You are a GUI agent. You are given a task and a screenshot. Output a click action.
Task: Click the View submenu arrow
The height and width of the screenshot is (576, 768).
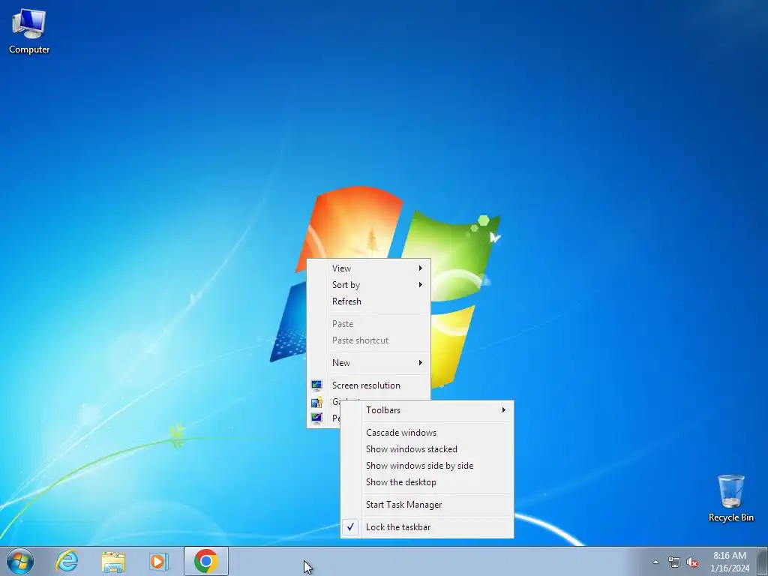pos(420,268)
